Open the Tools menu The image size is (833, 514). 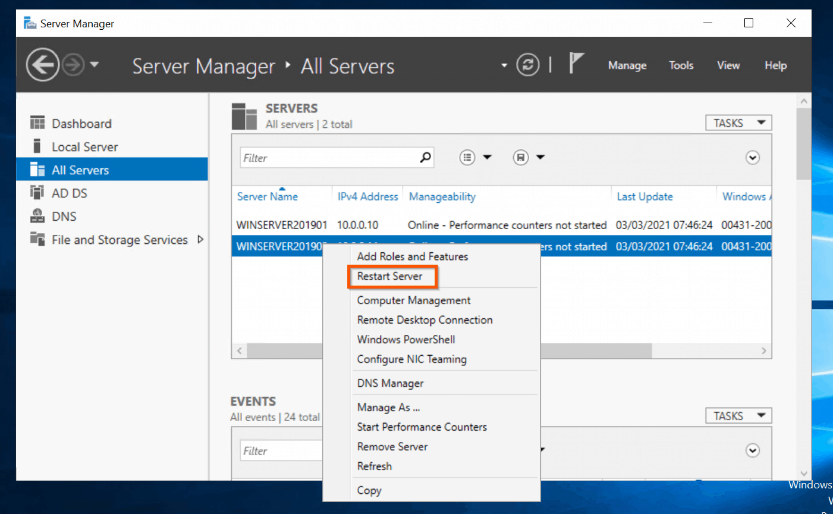point(681,65)
